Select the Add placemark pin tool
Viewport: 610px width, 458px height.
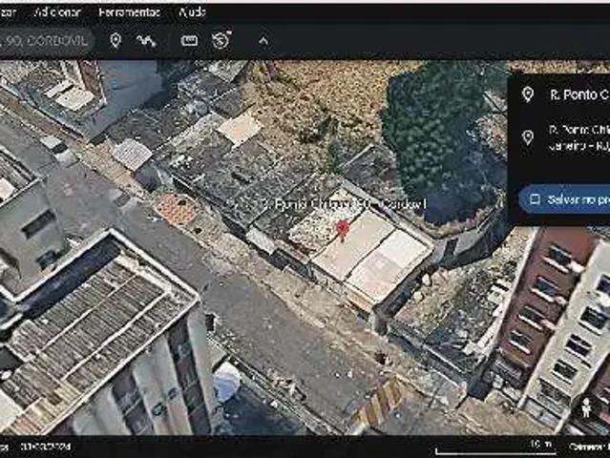(x=116, y=40)
